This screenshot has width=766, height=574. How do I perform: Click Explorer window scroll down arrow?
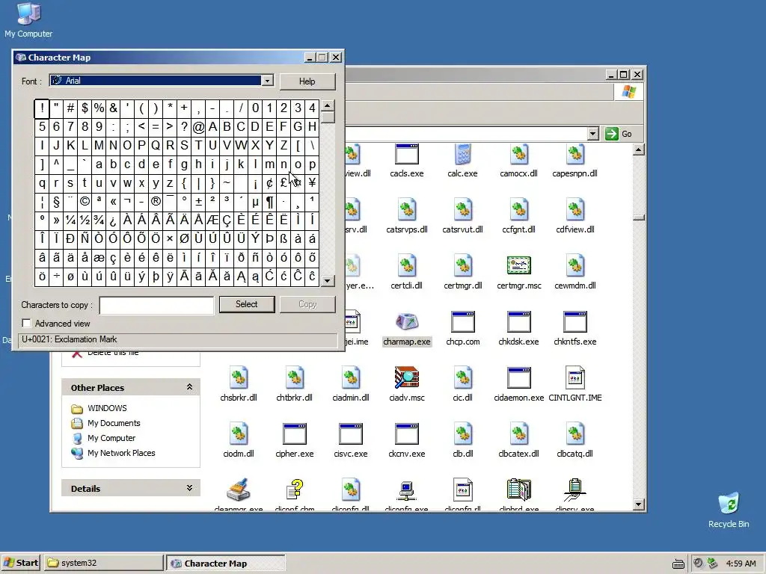coord(639,504)
